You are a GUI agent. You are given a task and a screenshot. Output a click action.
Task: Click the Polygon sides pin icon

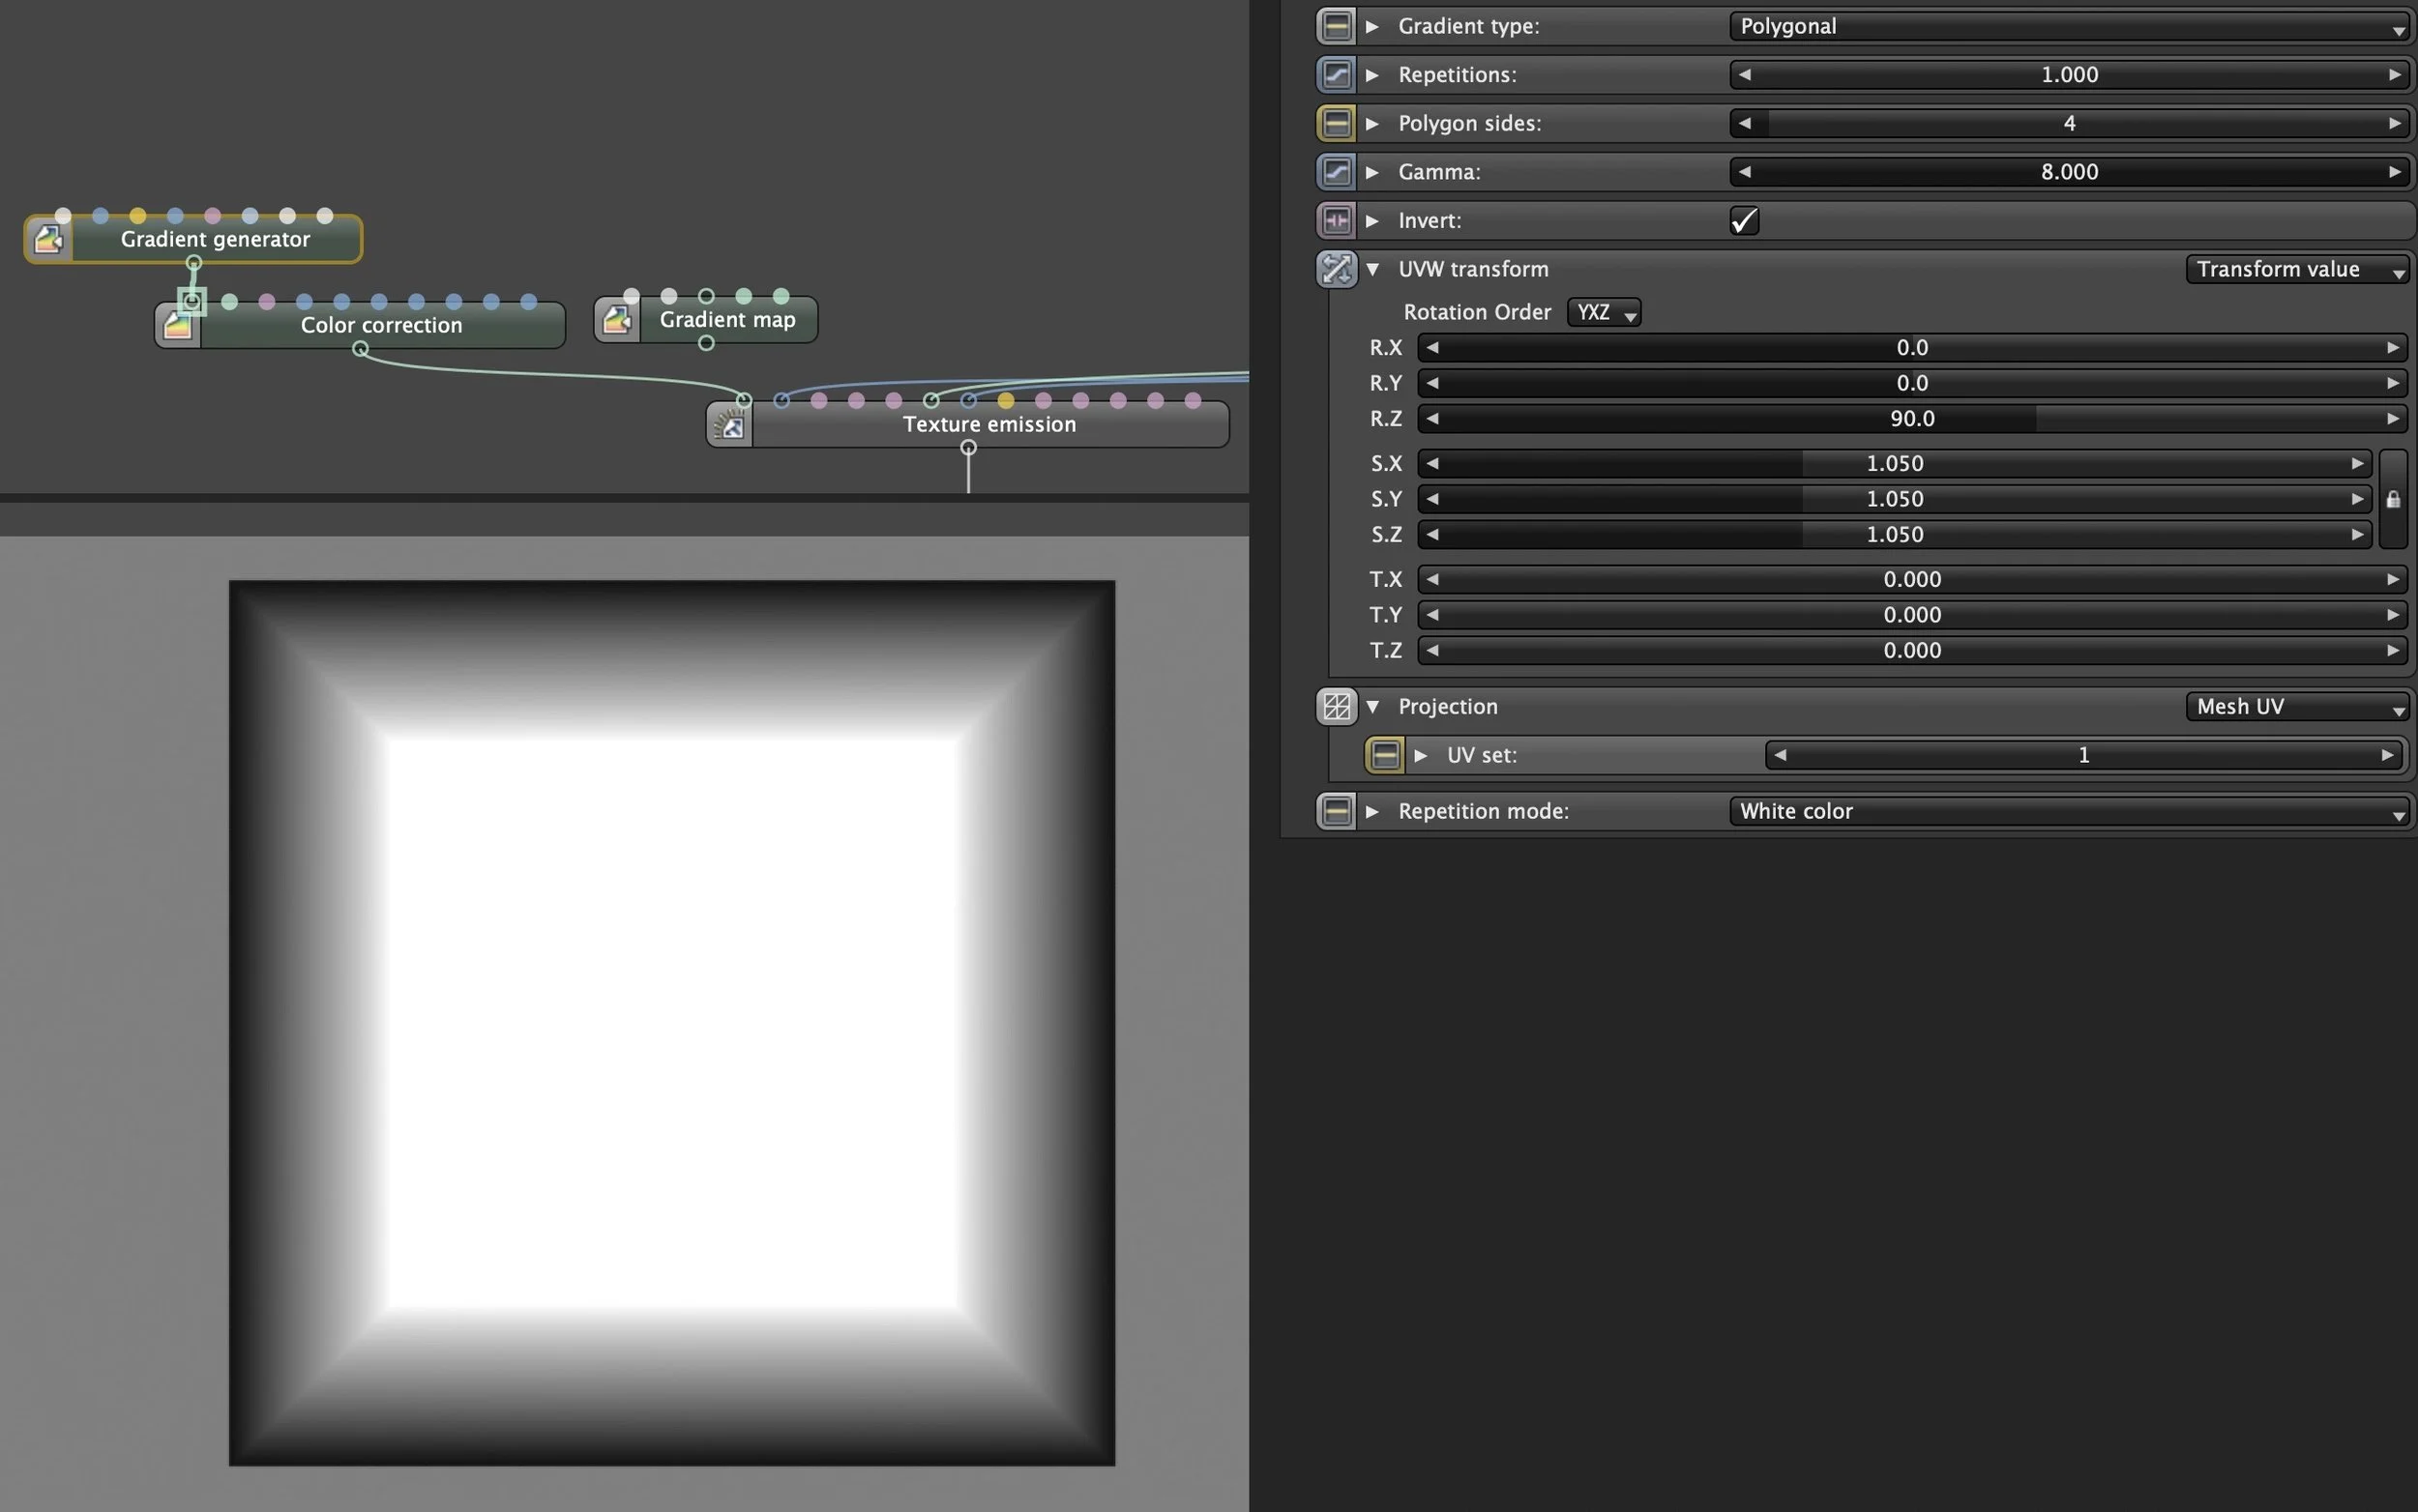[1337, 123]
